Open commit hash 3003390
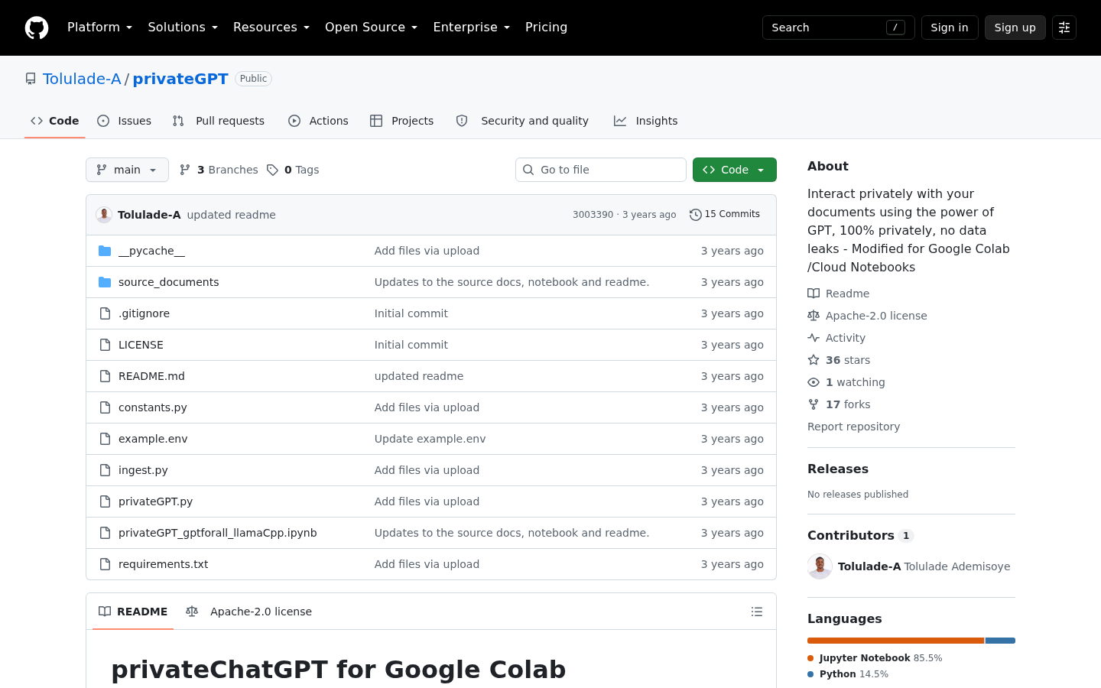This screenshot has height=688, width=1101. [x=593, y=215]
